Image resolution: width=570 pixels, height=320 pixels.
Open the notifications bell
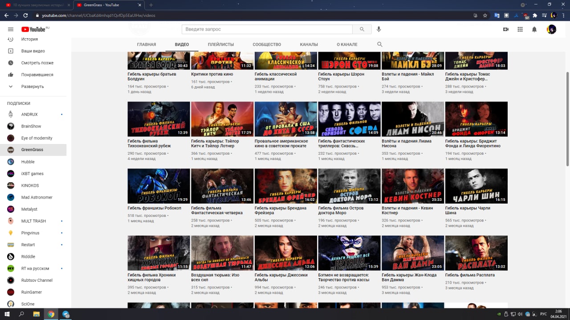(x=534, y=29)
